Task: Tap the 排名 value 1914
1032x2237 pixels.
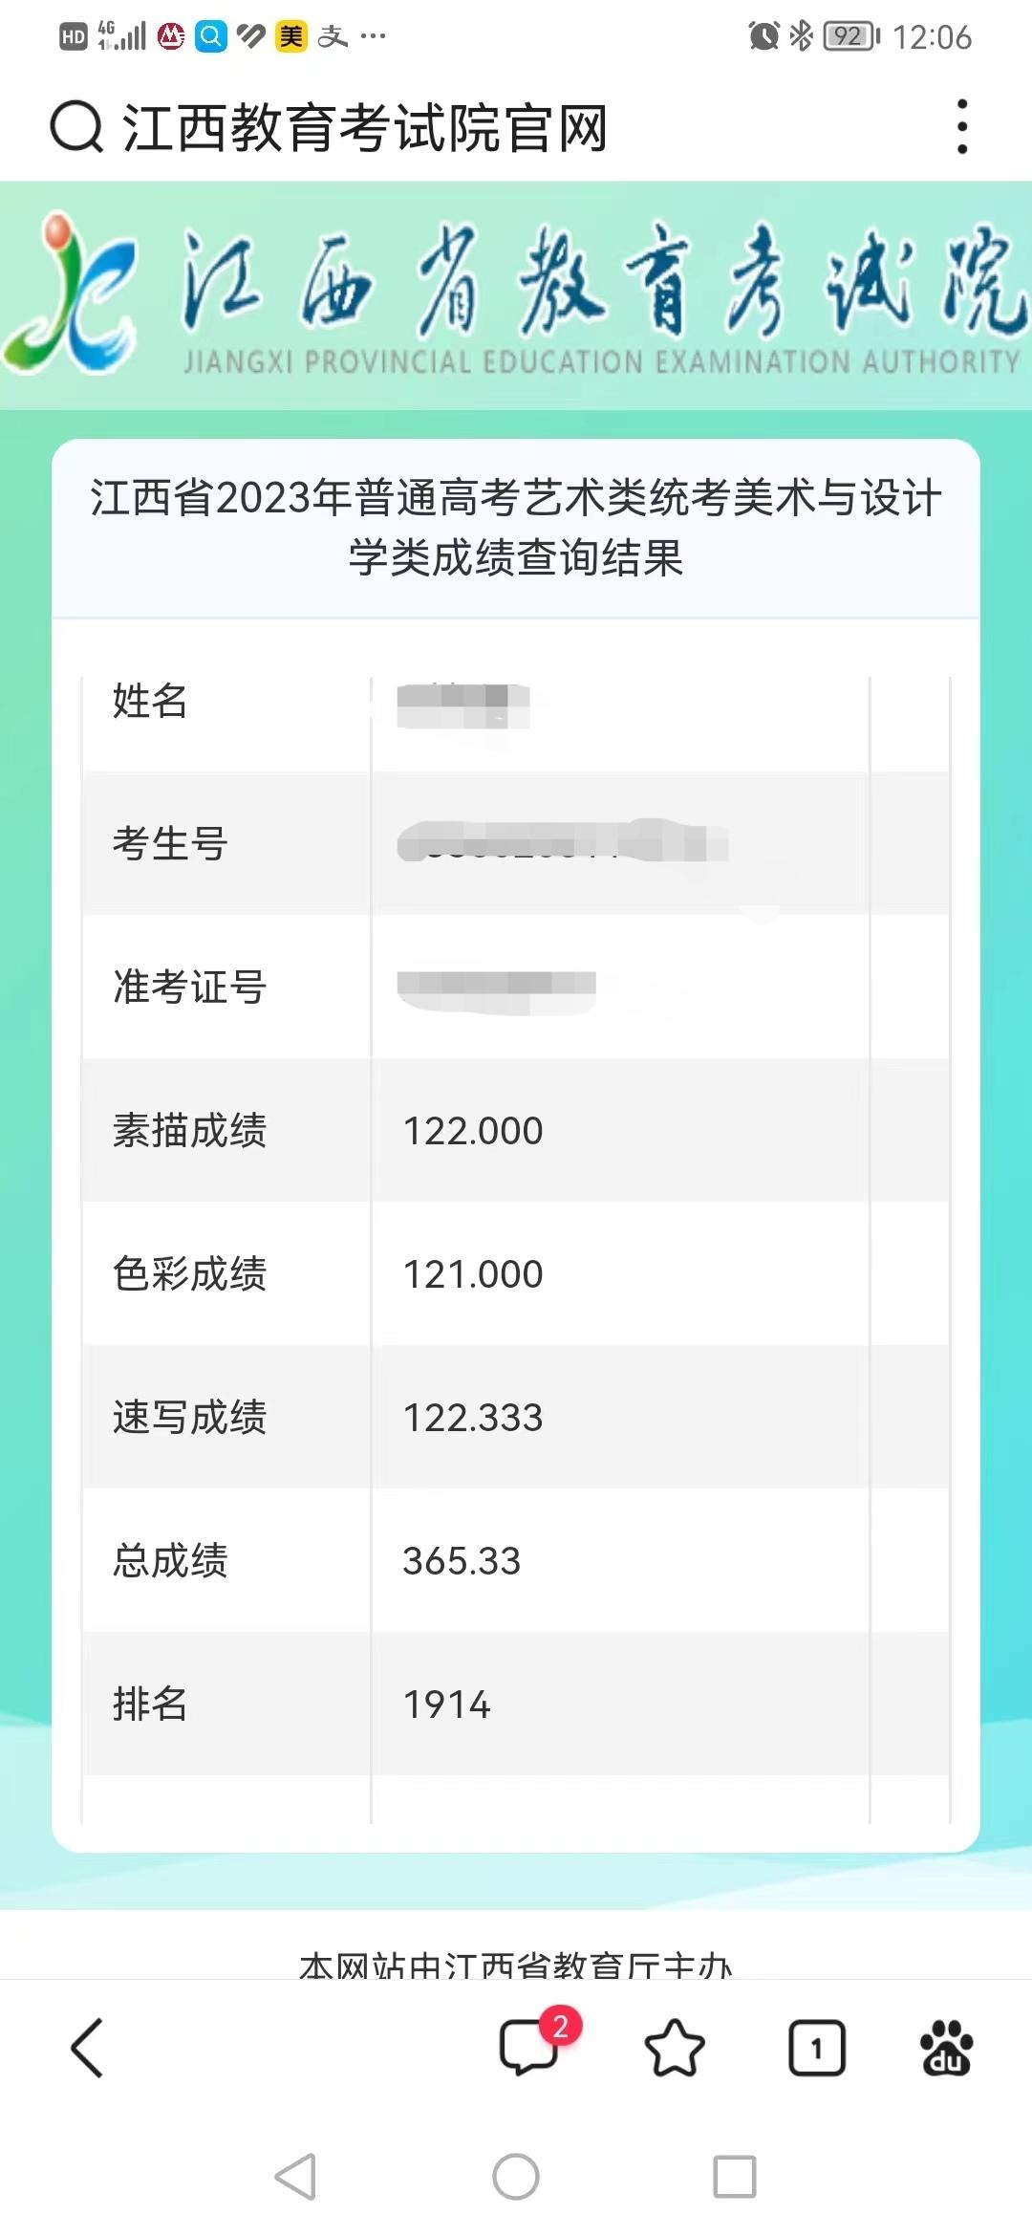Action: (446, 1705)
